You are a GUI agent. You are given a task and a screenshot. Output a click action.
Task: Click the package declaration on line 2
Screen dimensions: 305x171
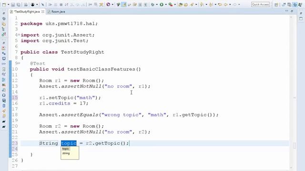tap(59, 24)
